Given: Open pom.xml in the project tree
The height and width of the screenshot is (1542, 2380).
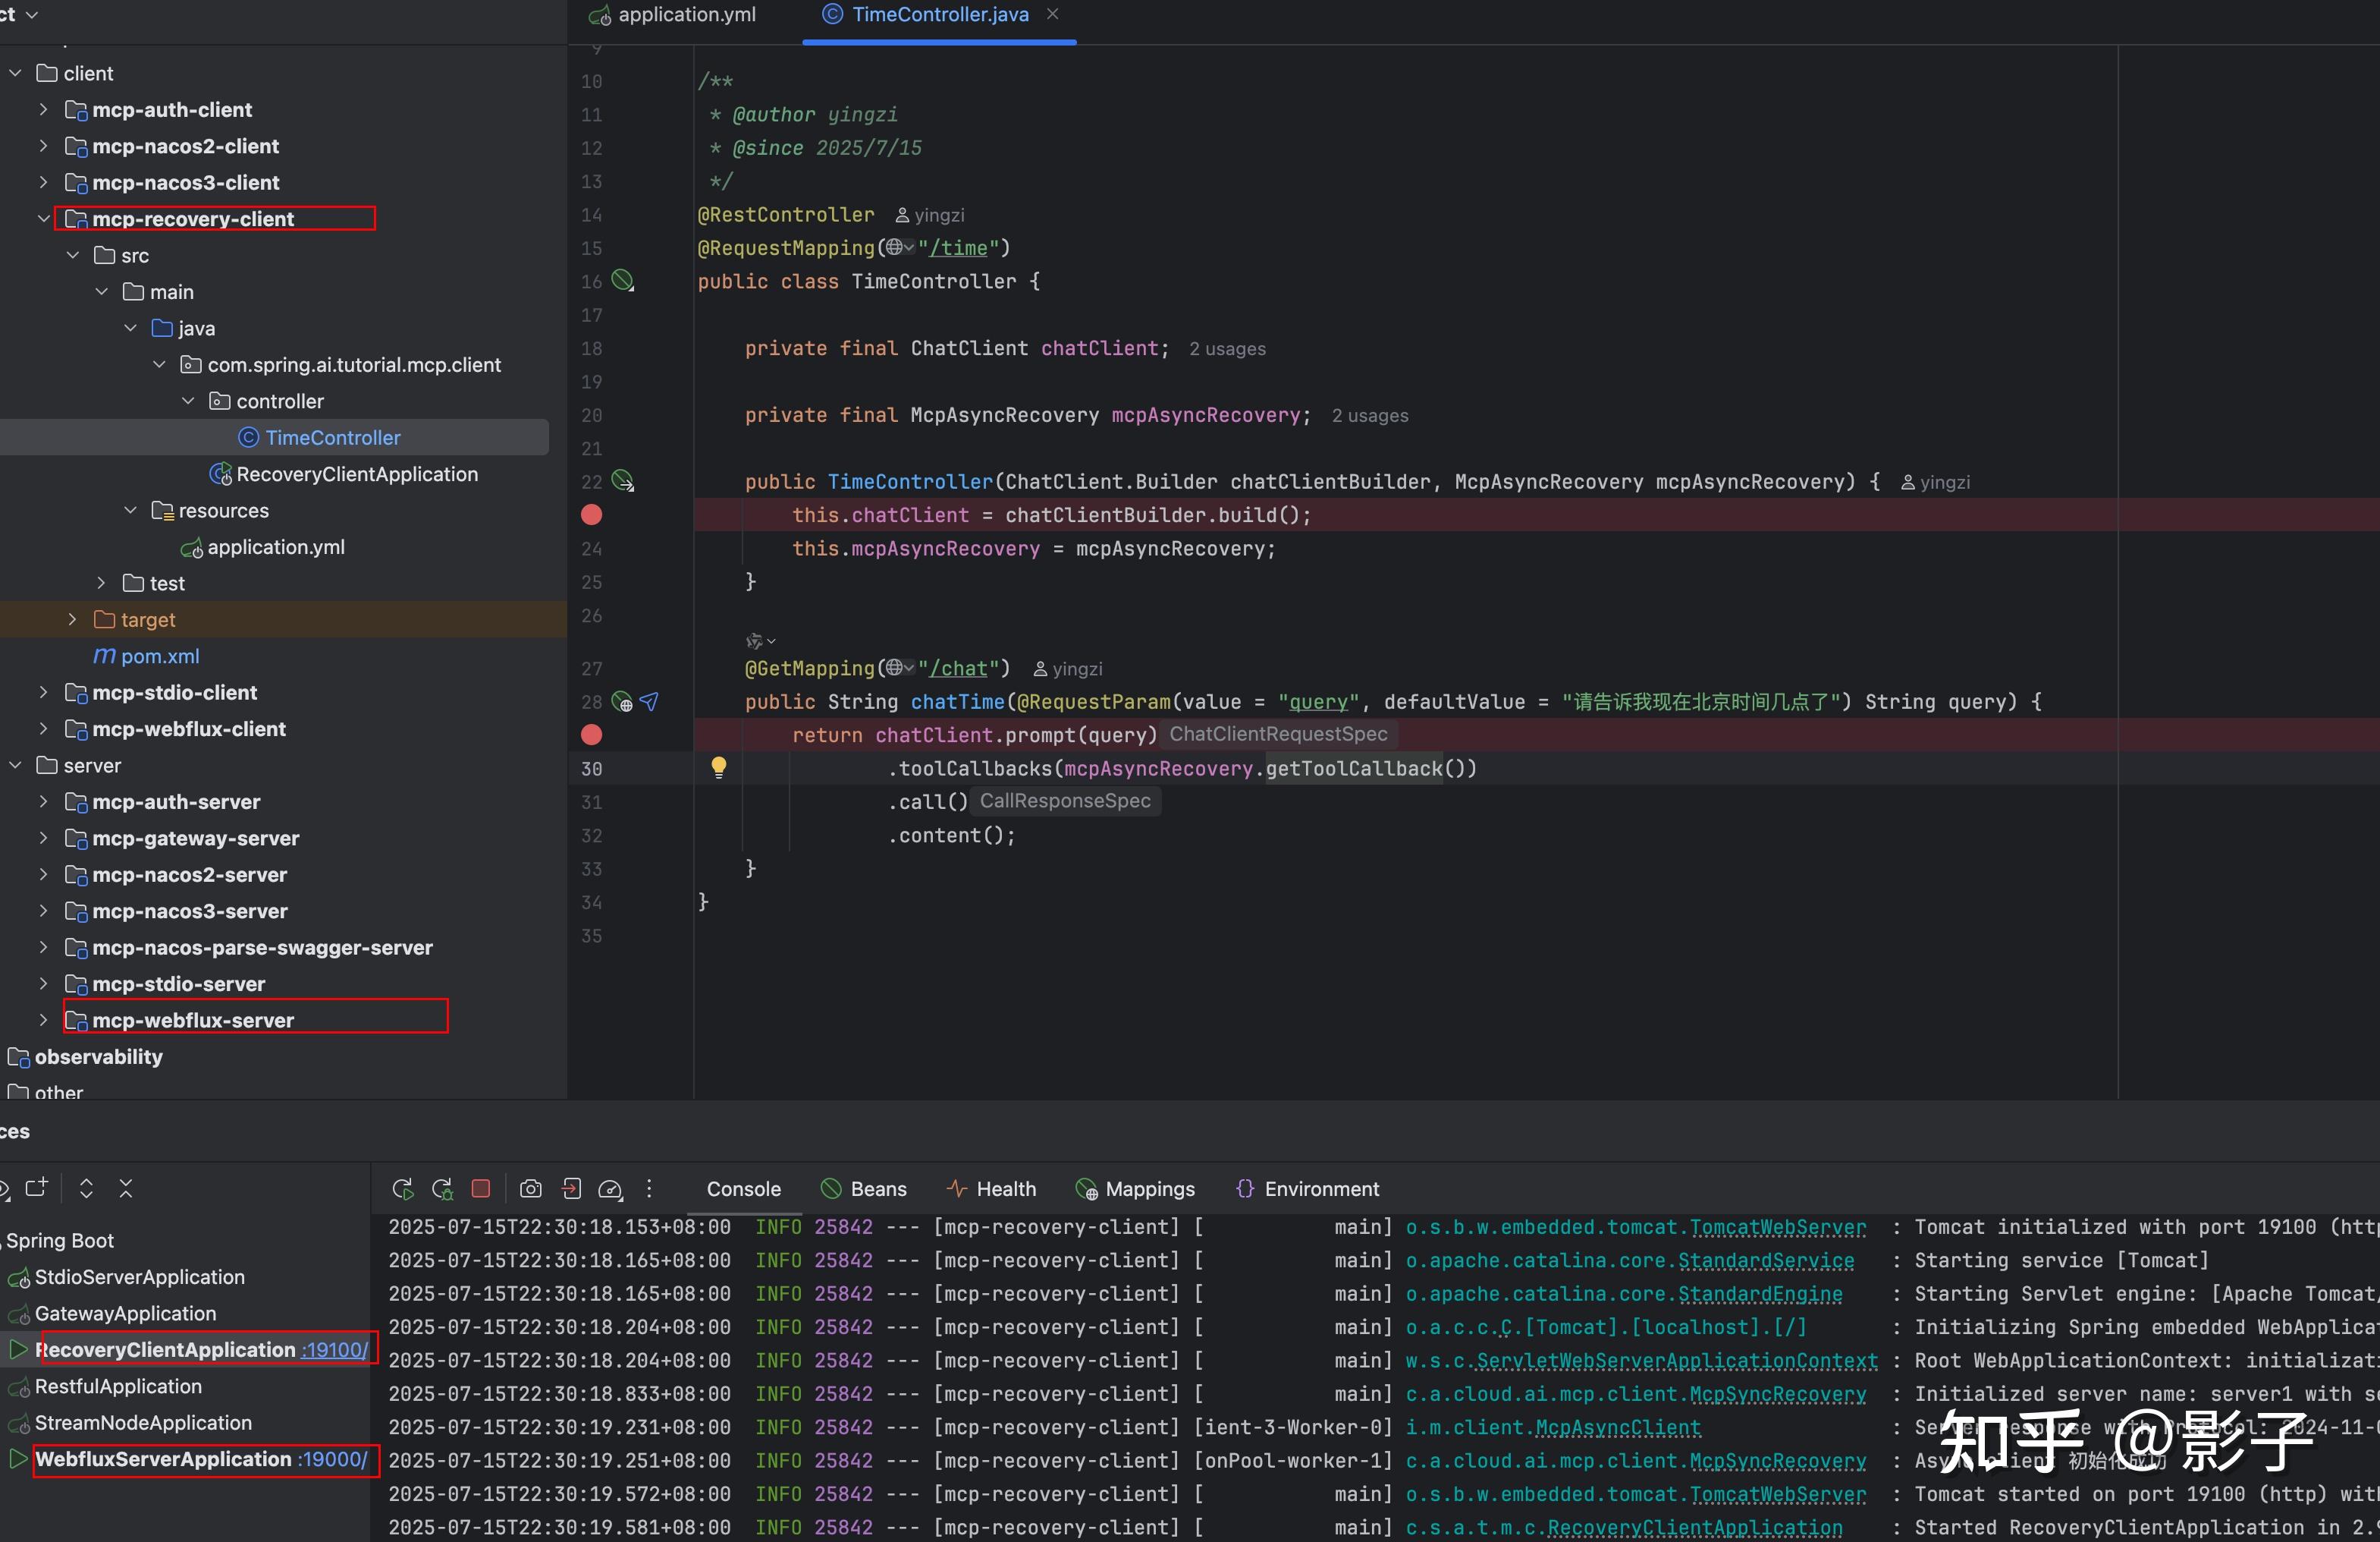Looking at the screenshot, I should click(159, 656).
